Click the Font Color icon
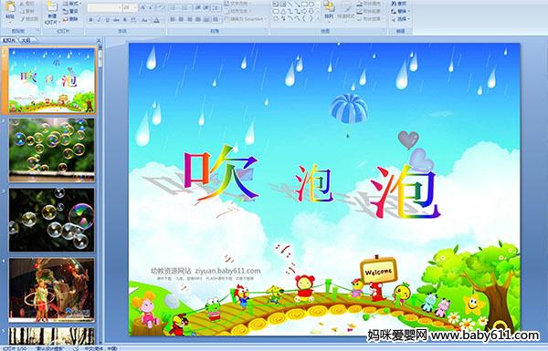Image resolution: width=548 pixels, height=351 pixels. coord(156,20)
